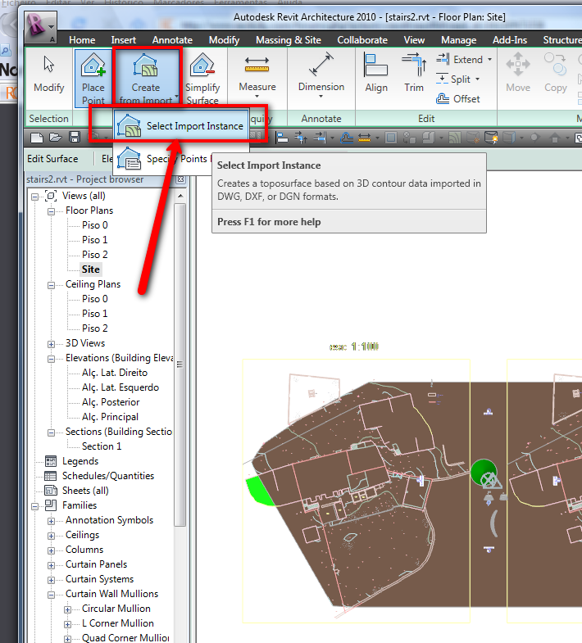
Task: Open the Annotate ribbon tab
Action: (x=172, y=39)
